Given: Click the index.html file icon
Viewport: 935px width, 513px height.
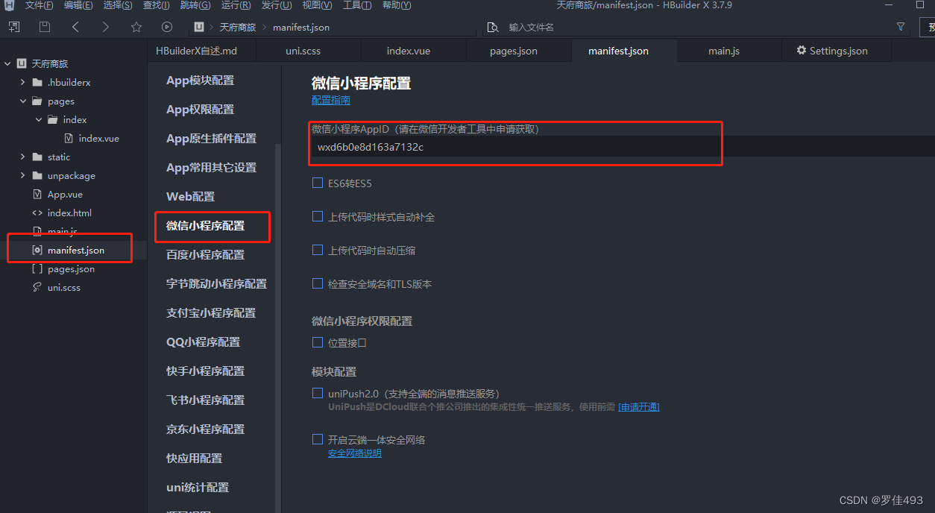Looking at the screenshot, I should click(x=37, y=213).
